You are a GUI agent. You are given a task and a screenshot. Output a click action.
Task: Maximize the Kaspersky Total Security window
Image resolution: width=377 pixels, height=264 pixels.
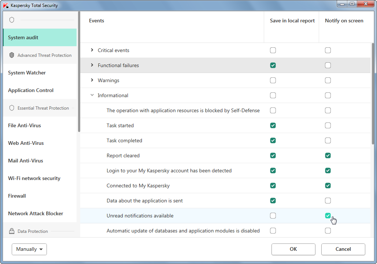pos(352,4)
